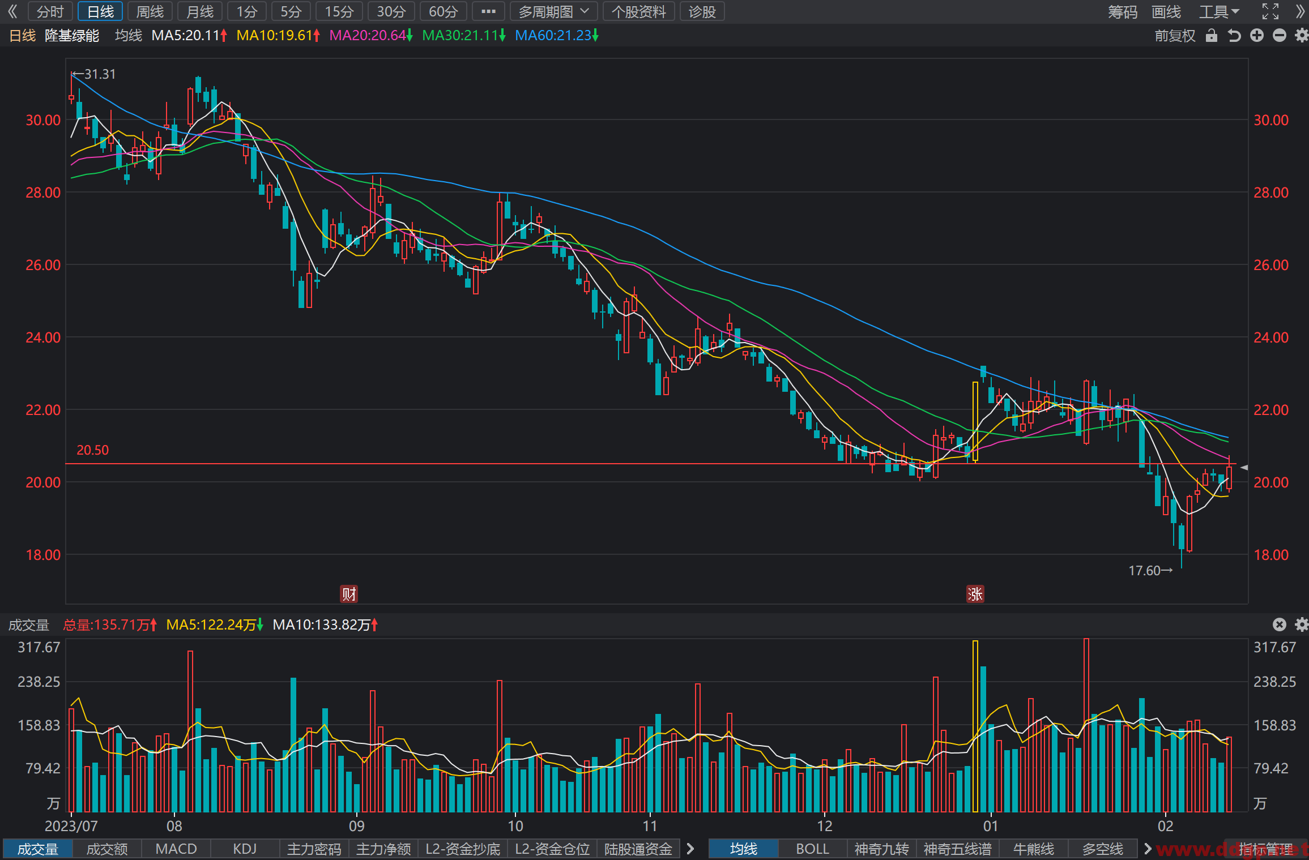Screen dimensions: 1309x860
Task: Zoom in with the plus circle icon
Action: [1257, 36]
